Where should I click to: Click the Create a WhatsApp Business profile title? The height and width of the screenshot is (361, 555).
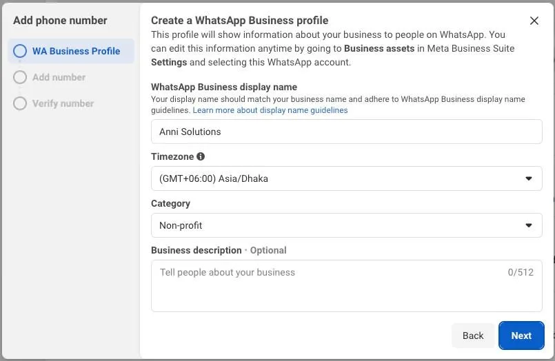coord(240,21)
